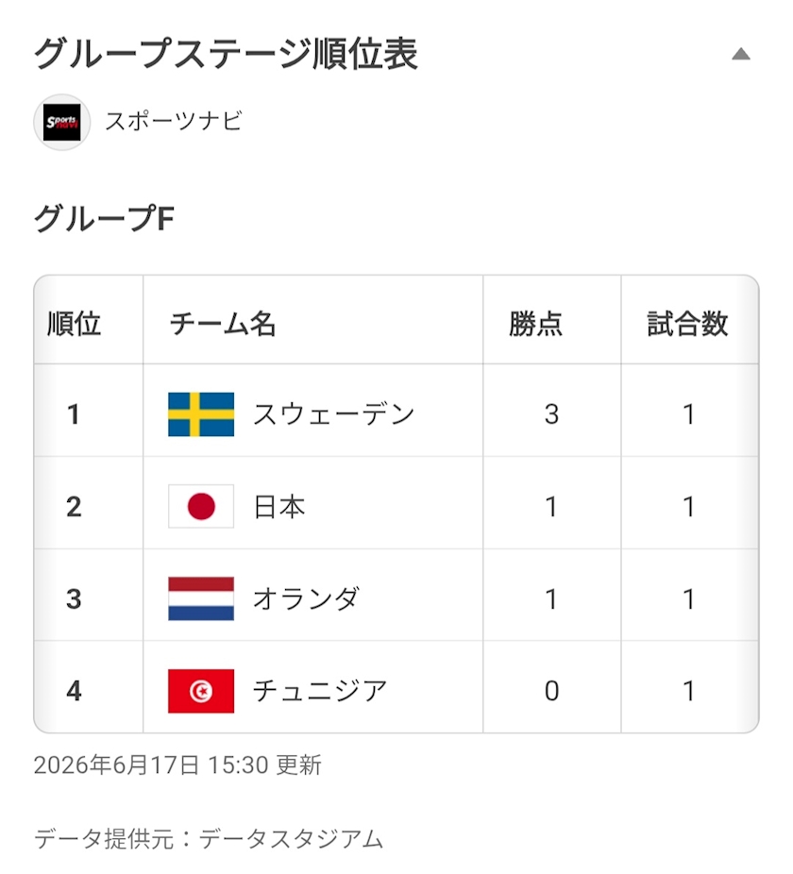
Task: Click the チーム名 column header
Action: point(223,324)
